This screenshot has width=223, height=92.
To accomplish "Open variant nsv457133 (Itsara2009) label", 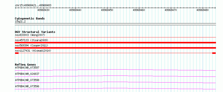I will (x=32, y=40).
